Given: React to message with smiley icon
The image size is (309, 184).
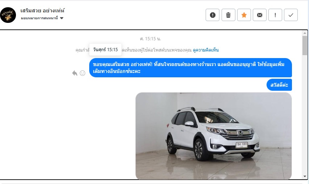Looking at the screenshot, I should click(x=82, y=73).
